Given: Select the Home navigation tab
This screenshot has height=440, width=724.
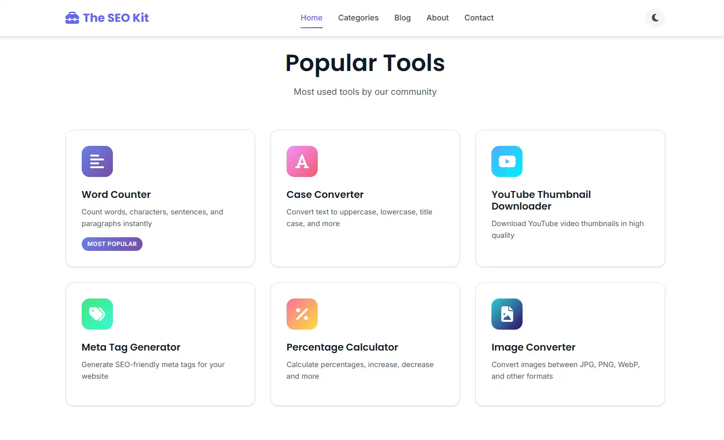Looking at the screenshot, I should point(311,18).
